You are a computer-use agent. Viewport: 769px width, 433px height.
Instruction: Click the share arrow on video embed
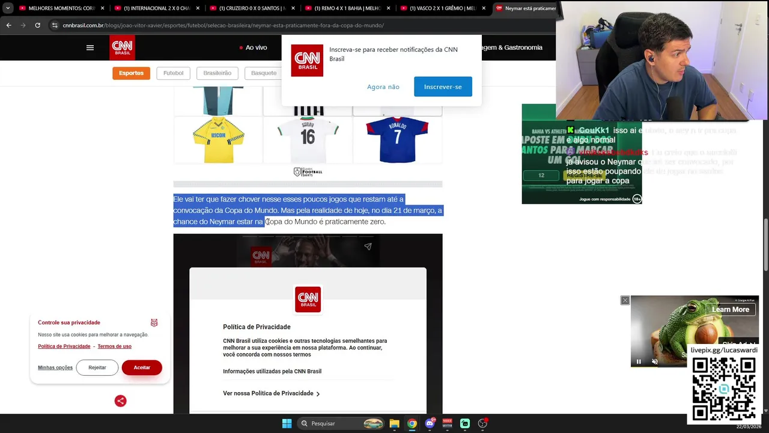pyautogui.click(x=368, y=246)
